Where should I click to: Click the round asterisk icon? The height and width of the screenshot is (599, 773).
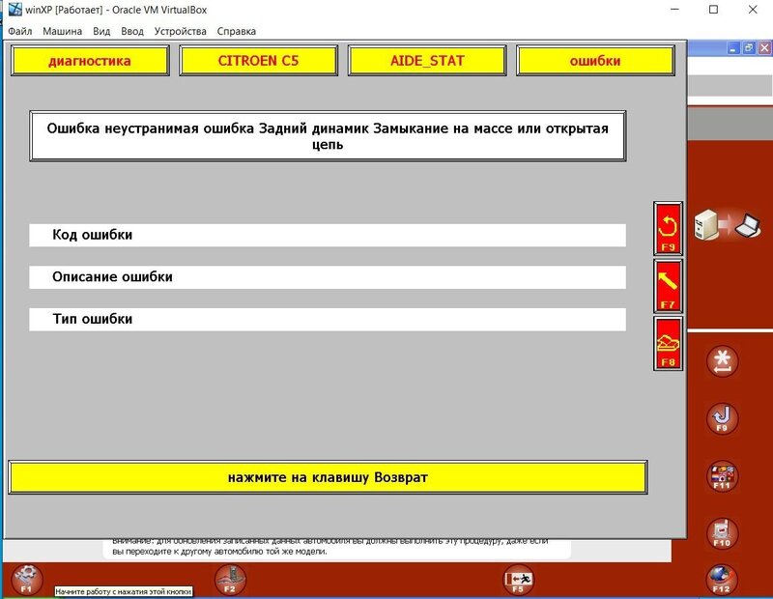pos(723,361)
